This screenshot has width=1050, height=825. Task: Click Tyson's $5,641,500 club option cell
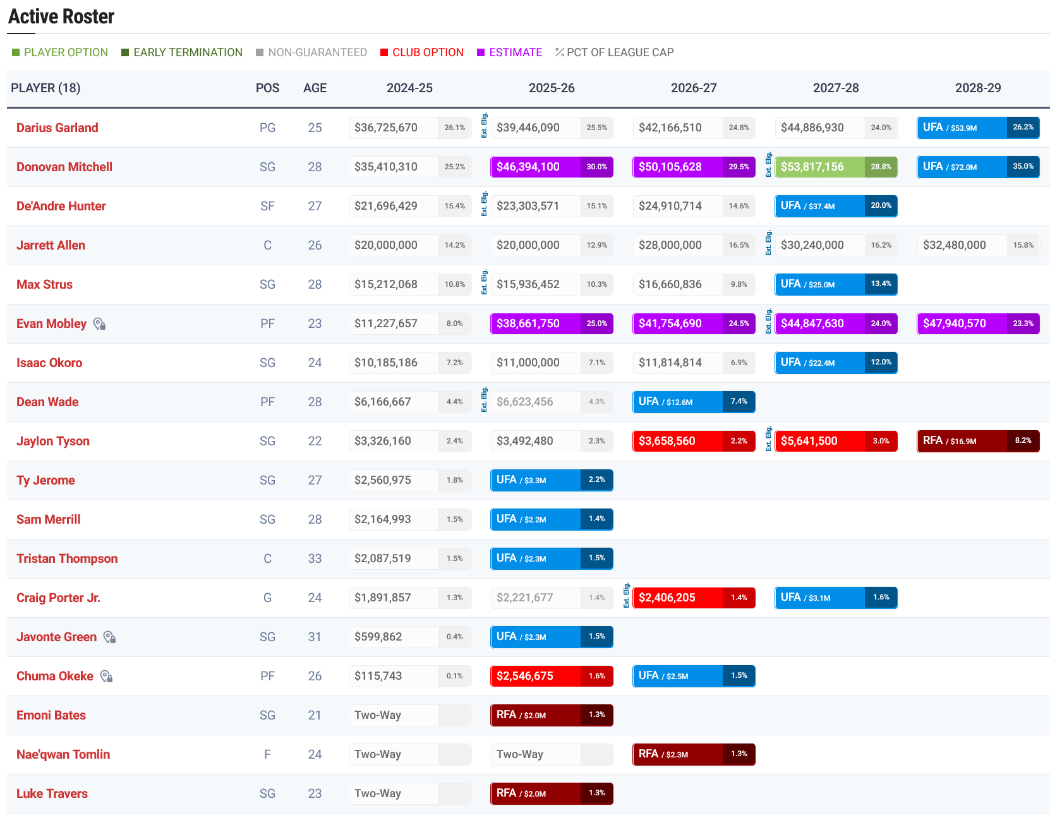tap(836, 441)
